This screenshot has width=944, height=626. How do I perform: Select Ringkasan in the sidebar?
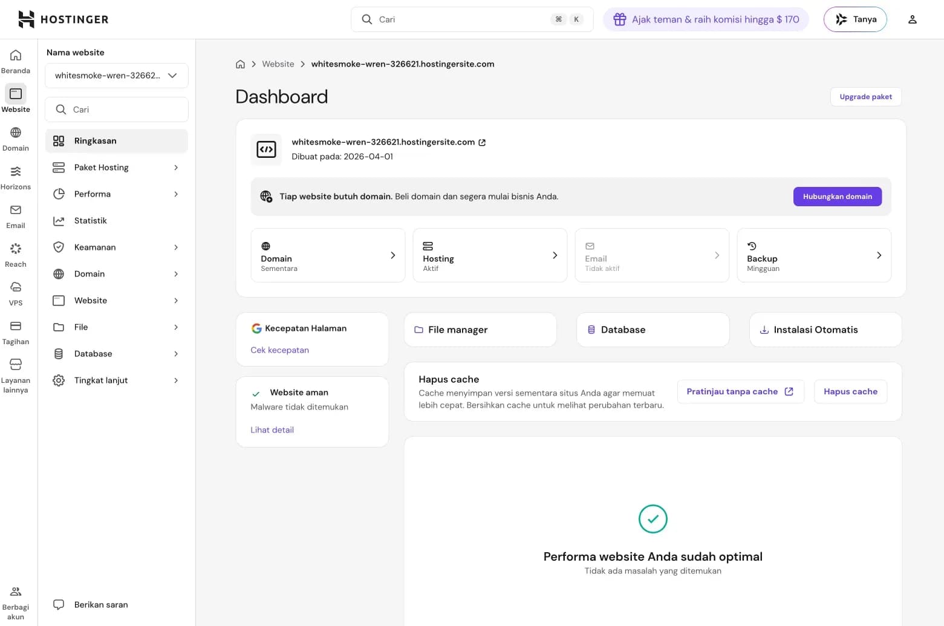click(x=116, y=141)
